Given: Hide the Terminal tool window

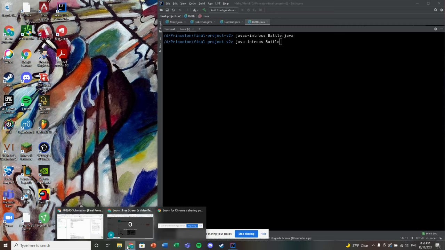Looking at the screenshot, I should tap(441, 29).
